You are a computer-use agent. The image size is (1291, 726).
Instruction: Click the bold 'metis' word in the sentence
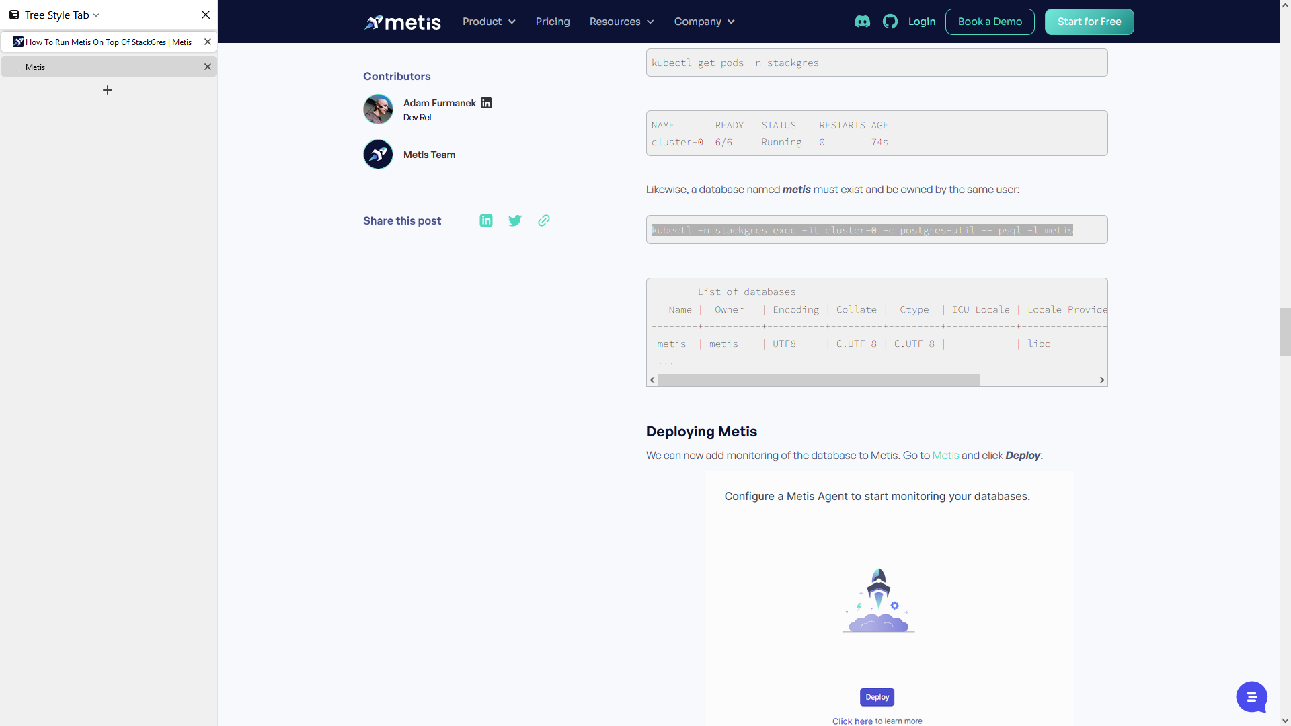796,190
